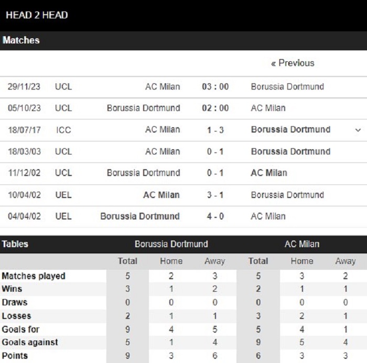This screenshot has width=367, height=363.
Task: Click the Points row label
Action: click(15, 356)
